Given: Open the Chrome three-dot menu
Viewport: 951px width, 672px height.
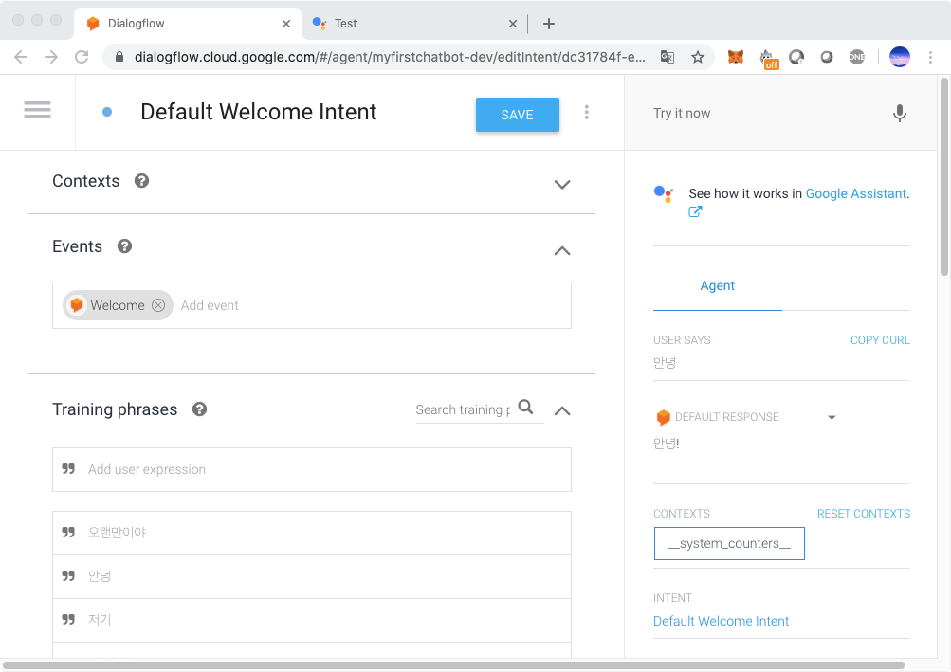Looking at the screenshot, I should point(930,57).
